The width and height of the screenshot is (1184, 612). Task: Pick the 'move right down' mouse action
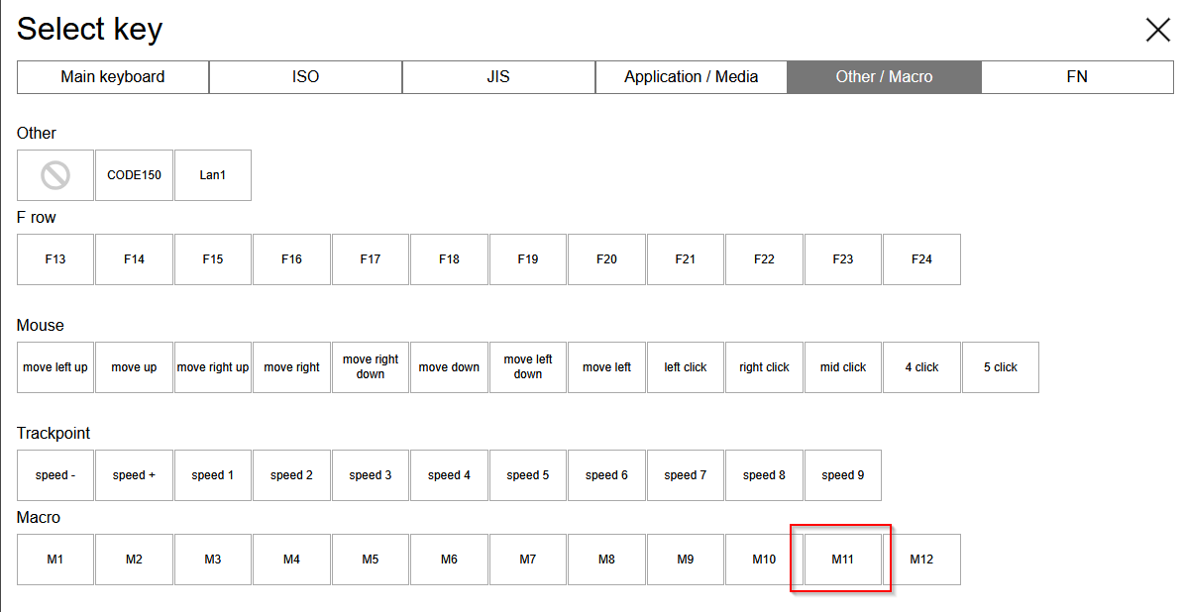[x=371, y=367]
